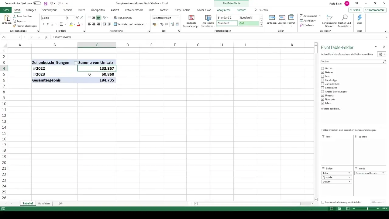Image resolution: width=389 pixels, height=219 pixels.
Task: Switch to page layout view icon
Action: click(x=340, y=209)
